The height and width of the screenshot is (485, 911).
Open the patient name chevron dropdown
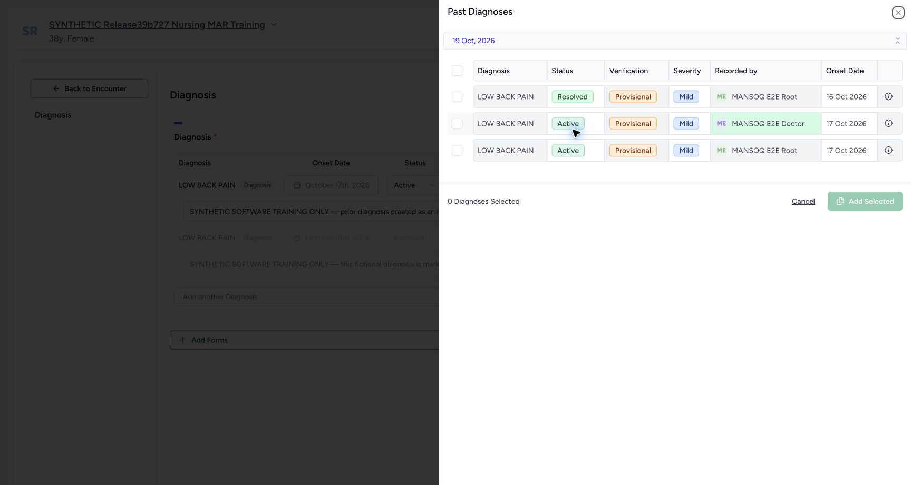click(274, 25)
